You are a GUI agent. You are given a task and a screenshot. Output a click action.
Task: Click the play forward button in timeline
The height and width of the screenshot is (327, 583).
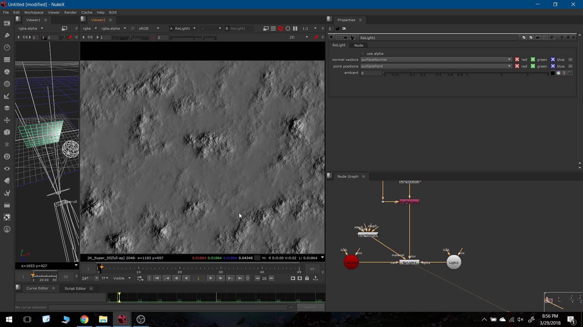point(210,278)
